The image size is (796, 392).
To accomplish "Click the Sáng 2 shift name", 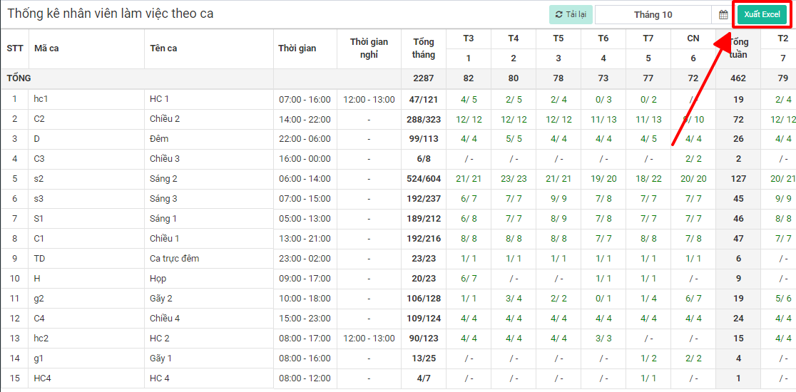I will (x=163, y=179).
